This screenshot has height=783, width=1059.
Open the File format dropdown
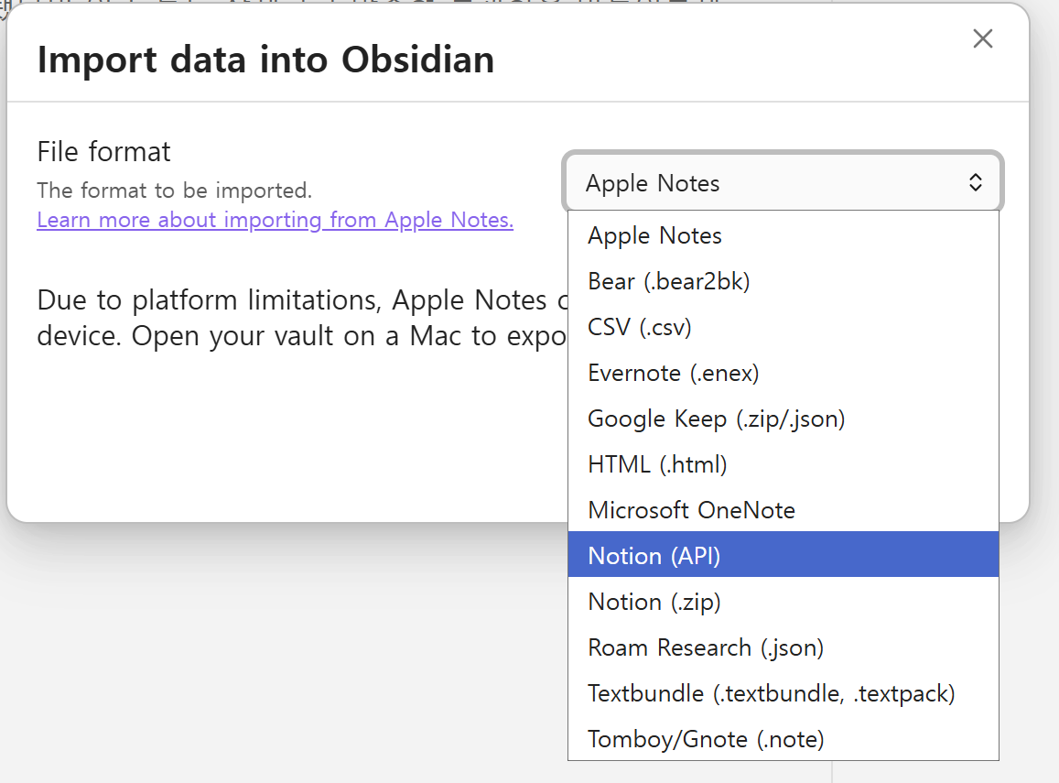click(783, 182)
